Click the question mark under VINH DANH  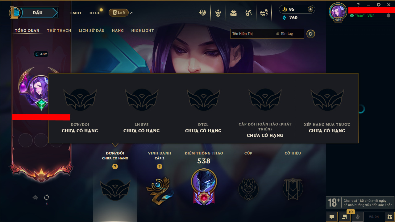160,166
